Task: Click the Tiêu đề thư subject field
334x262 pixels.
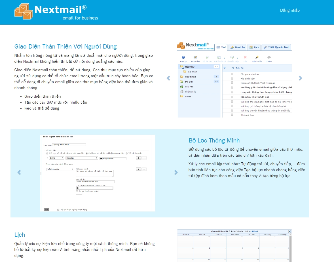Action: (x=95, y=182)
